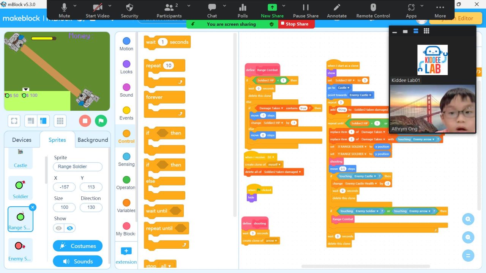Open the Variables block category

pos(126,206)
